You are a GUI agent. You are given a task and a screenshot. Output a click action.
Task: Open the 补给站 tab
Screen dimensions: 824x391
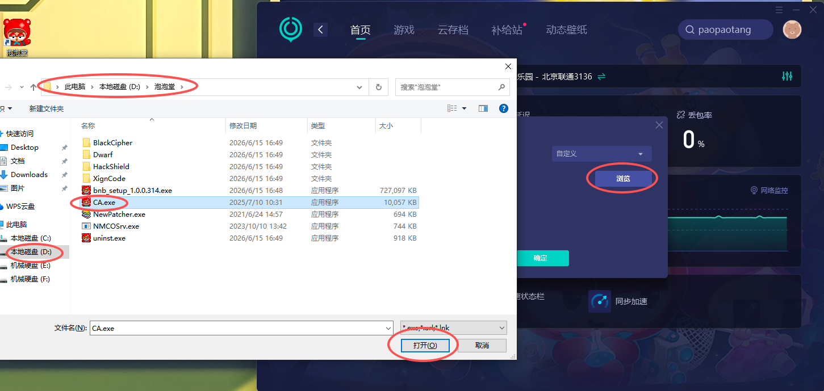507,30
